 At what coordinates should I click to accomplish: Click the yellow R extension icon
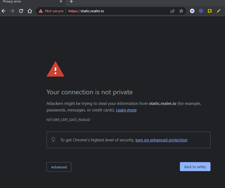(209, 11)
